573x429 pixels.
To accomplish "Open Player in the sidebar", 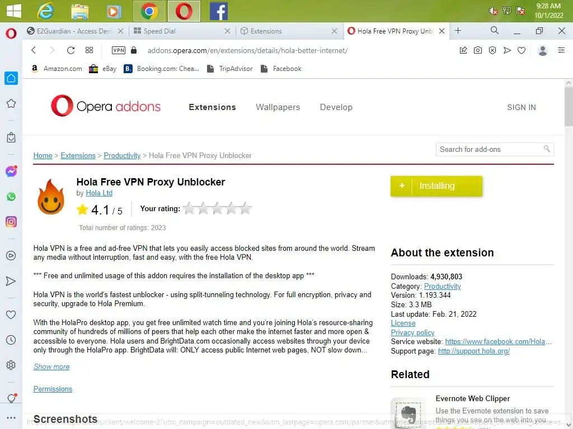I will [11, 256].
